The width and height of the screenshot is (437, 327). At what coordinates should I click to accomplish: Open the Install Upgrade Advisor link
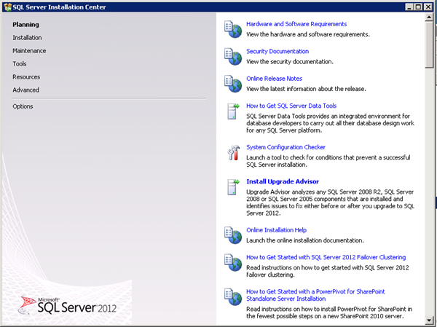(283, 181)
